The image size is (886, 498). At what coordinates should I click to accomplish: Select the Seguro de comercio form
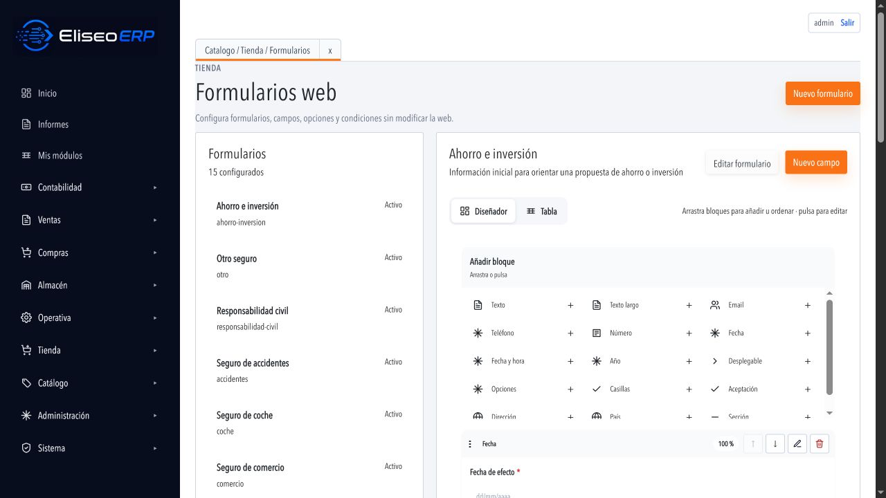click(309, 475)
